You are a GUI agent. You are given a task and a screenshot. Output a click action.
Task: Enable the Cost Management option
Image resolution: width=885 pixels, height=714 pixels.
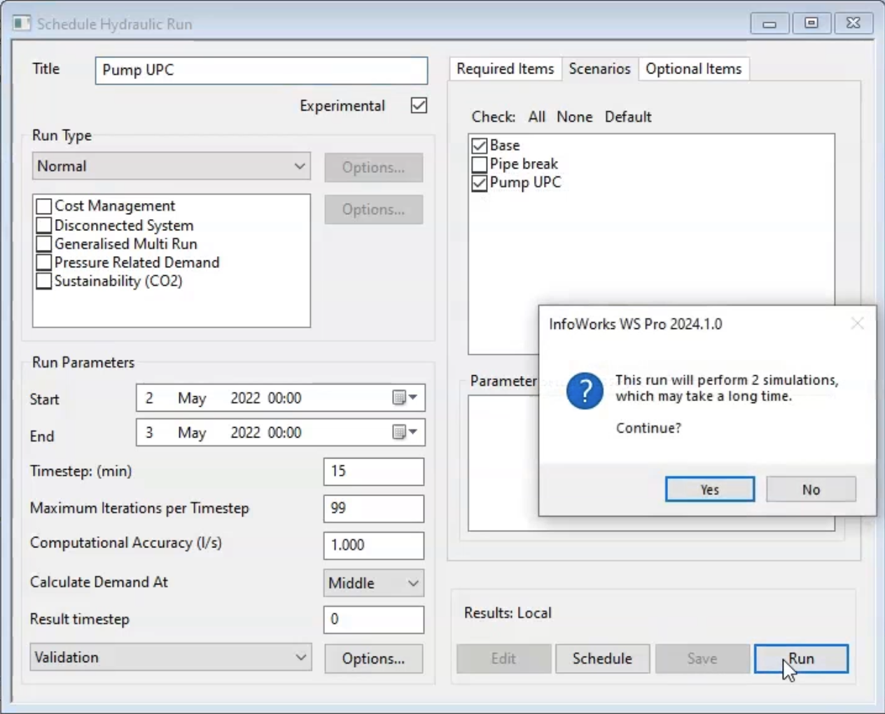43,206
